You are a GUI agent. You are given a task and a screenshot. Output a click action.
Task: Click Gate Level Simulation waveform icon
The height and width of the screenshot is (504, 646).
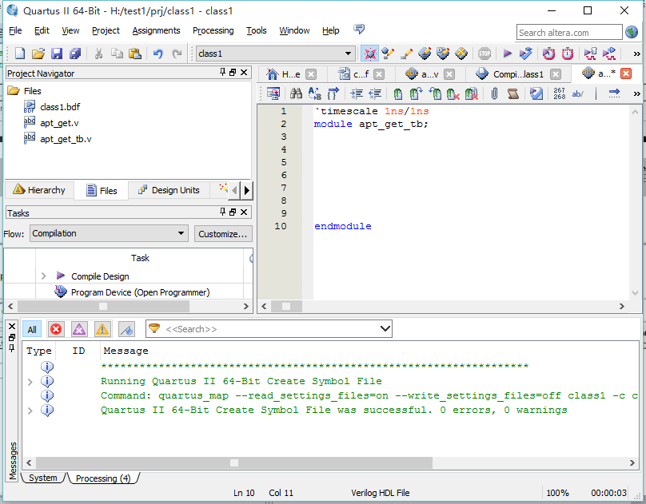(609, 54)
